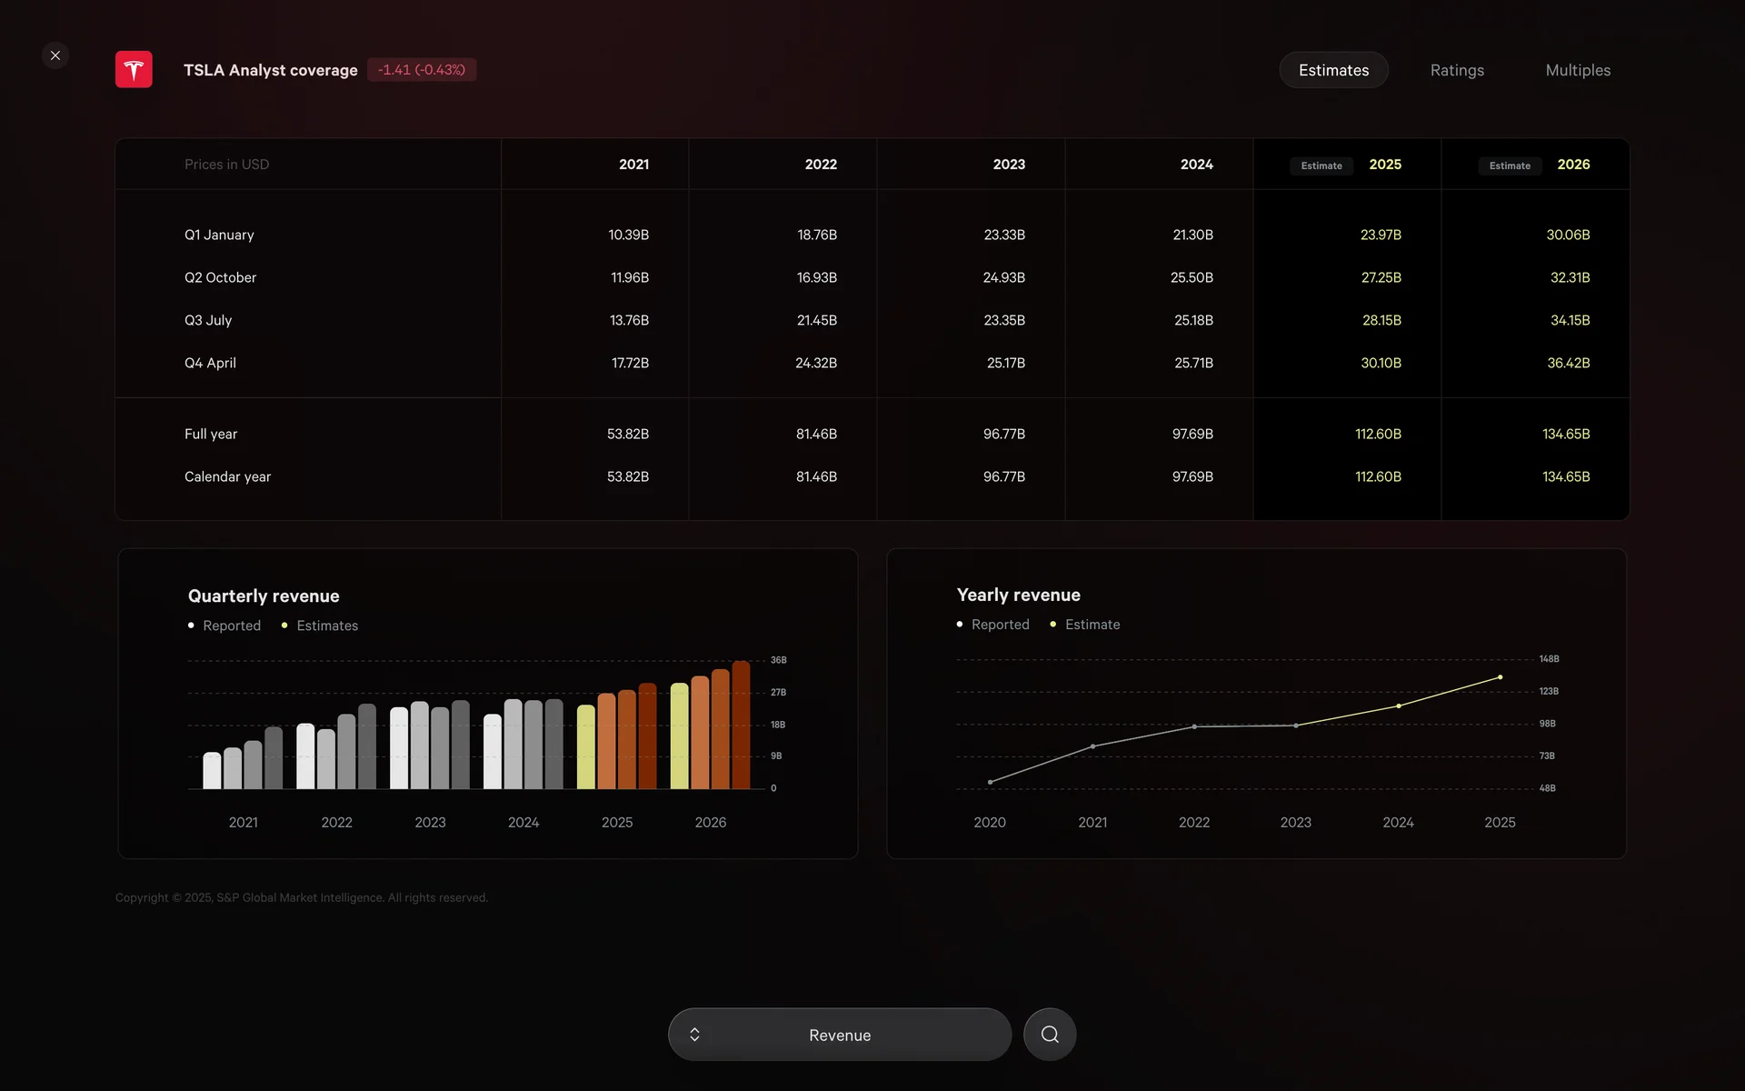Close the analyst coverage panel
Image resolution: width=1745 pixels, height=1091 pixels.
click(x=55, y=55)
